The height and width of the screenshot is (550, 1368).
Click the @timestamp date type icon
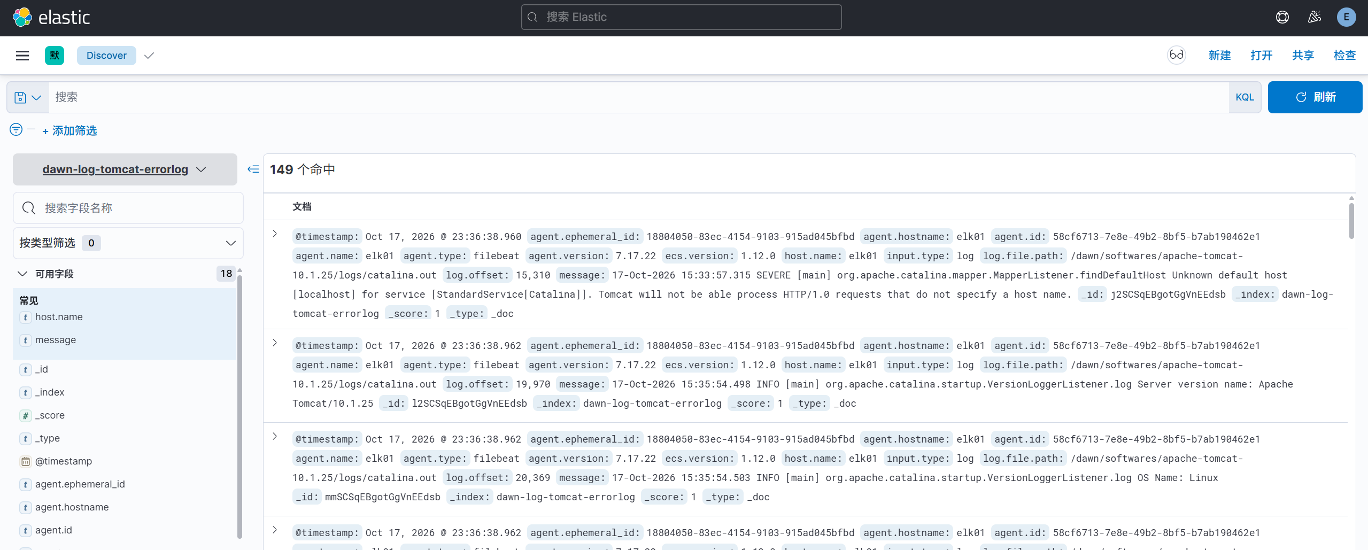click(25, 461)
